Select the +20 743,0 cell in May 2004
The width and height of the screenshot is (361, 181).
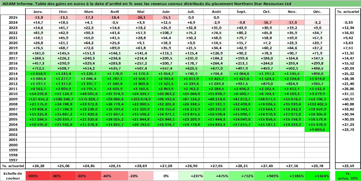(x=141, y=125)
